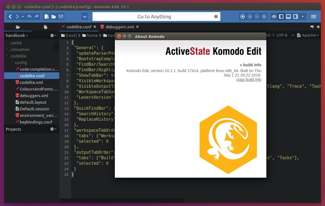
Task: Play the last recorded macro
Action: pos(257,17)
